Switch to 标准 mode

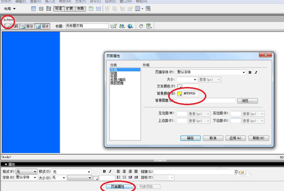coord(59,9)
